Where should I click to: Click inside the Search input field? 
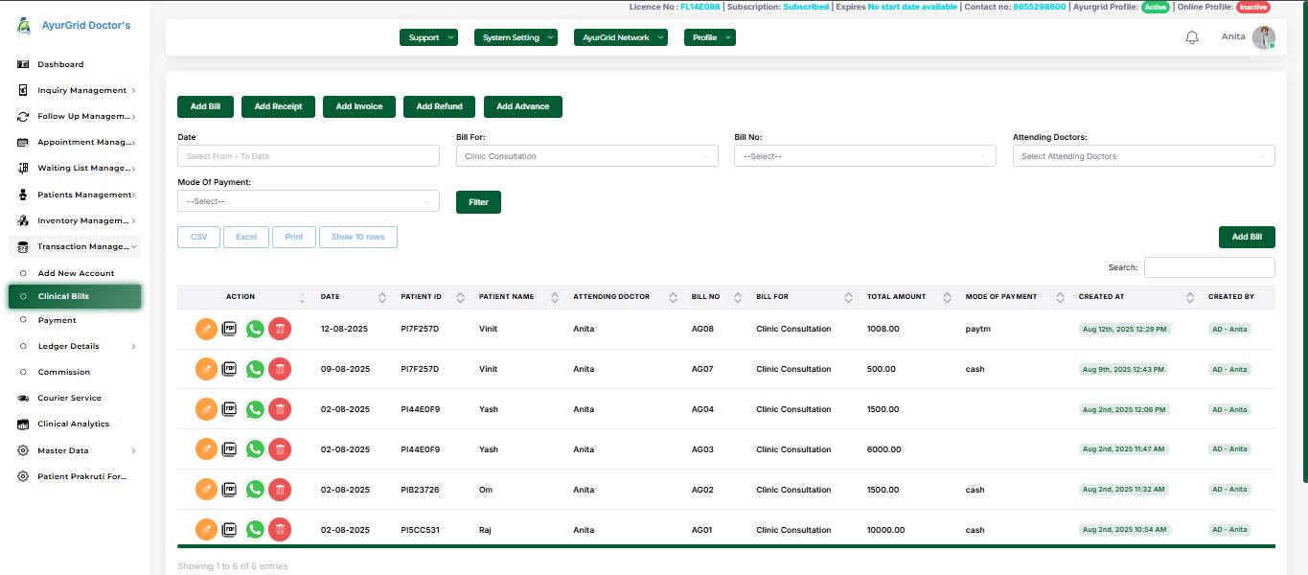(x=1209, y=266)
